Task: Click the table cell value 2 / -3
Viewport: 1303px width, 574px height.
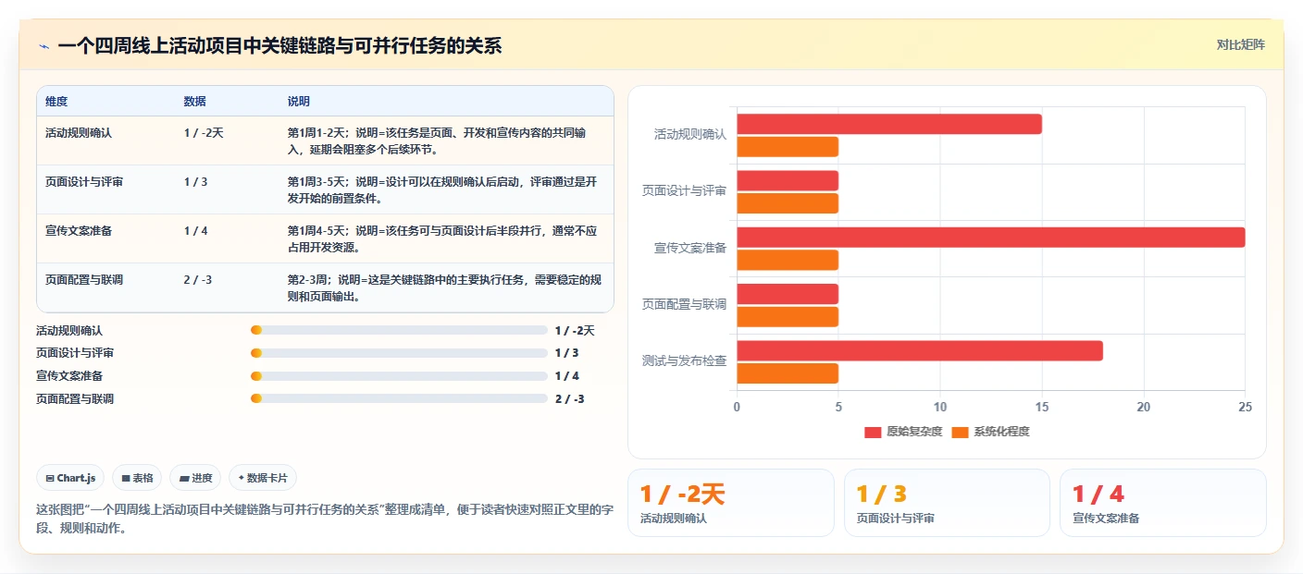Action: (197, 280)
